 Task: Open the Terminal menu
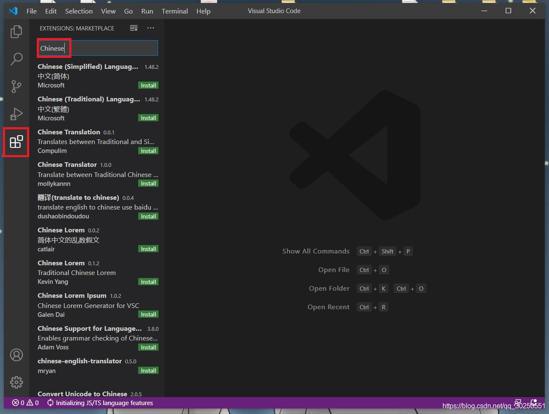coord(175,11)
